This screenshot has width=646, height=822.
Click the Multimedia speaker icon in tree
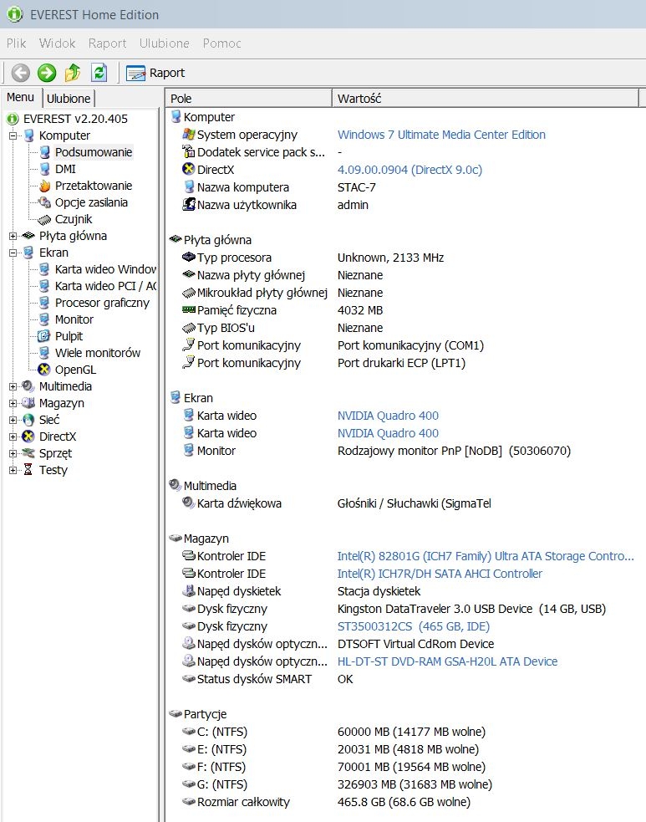tap(28, 386)
